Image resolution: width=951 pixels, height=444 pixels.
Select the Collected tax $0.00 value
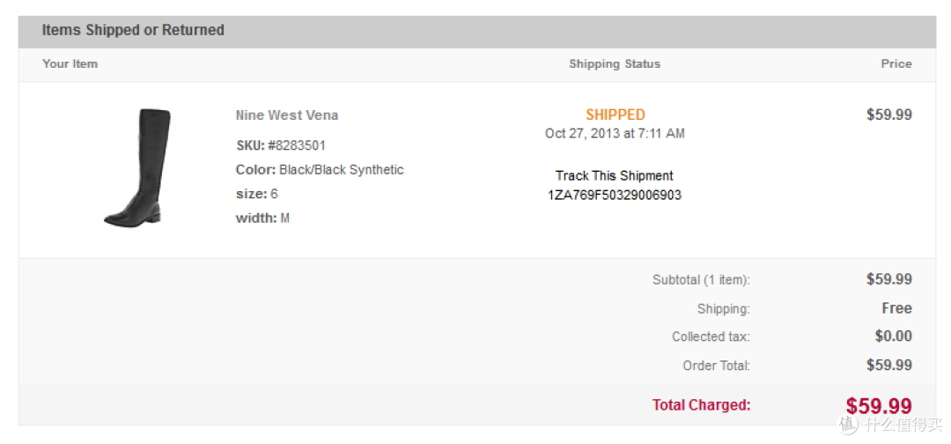point(894,336)
